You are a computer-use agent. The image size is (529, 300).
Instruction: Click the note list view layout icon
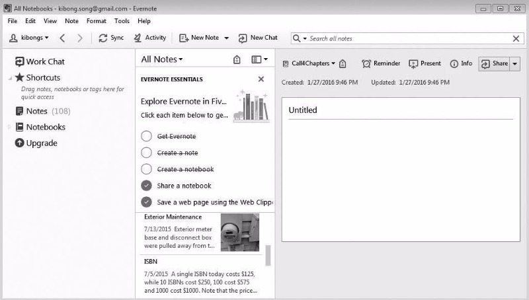[x=256, y=59]
